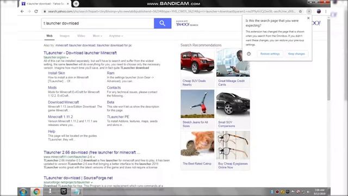Open the Beta sublink
Viewport: 348px width, 196px height.
click(110, 102)
